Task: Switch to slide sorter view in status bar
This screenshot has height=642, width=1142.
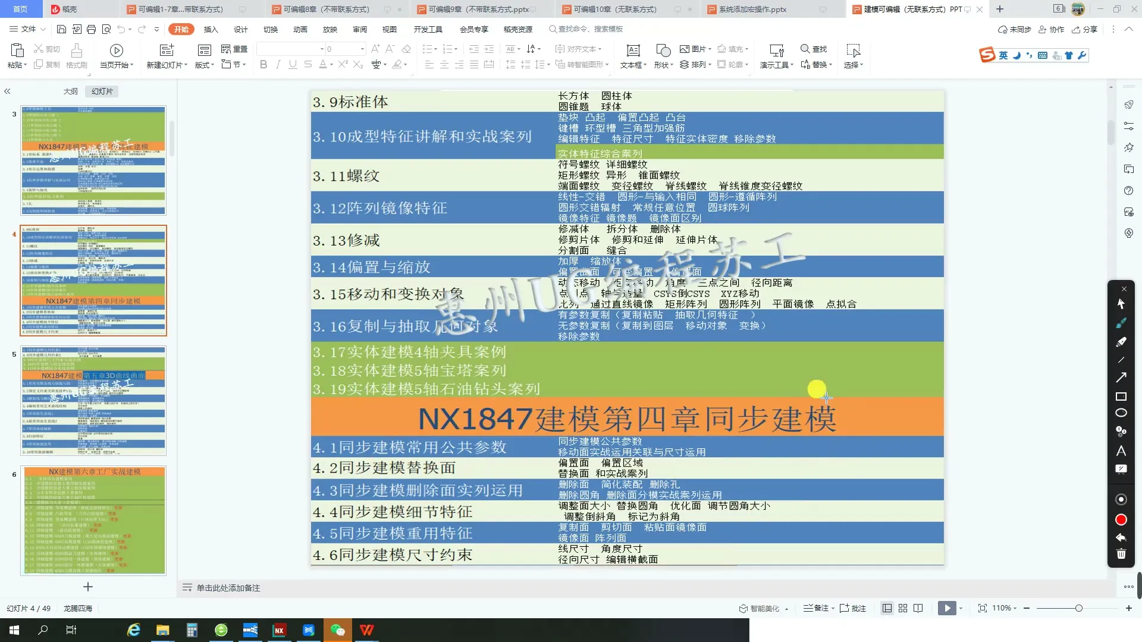Action: [x=903, y=608]
